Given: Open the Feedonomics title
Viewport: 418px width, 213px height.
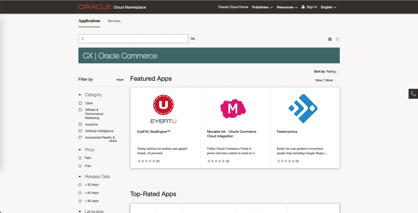Looking at the screenshot, I should point(287,132).
